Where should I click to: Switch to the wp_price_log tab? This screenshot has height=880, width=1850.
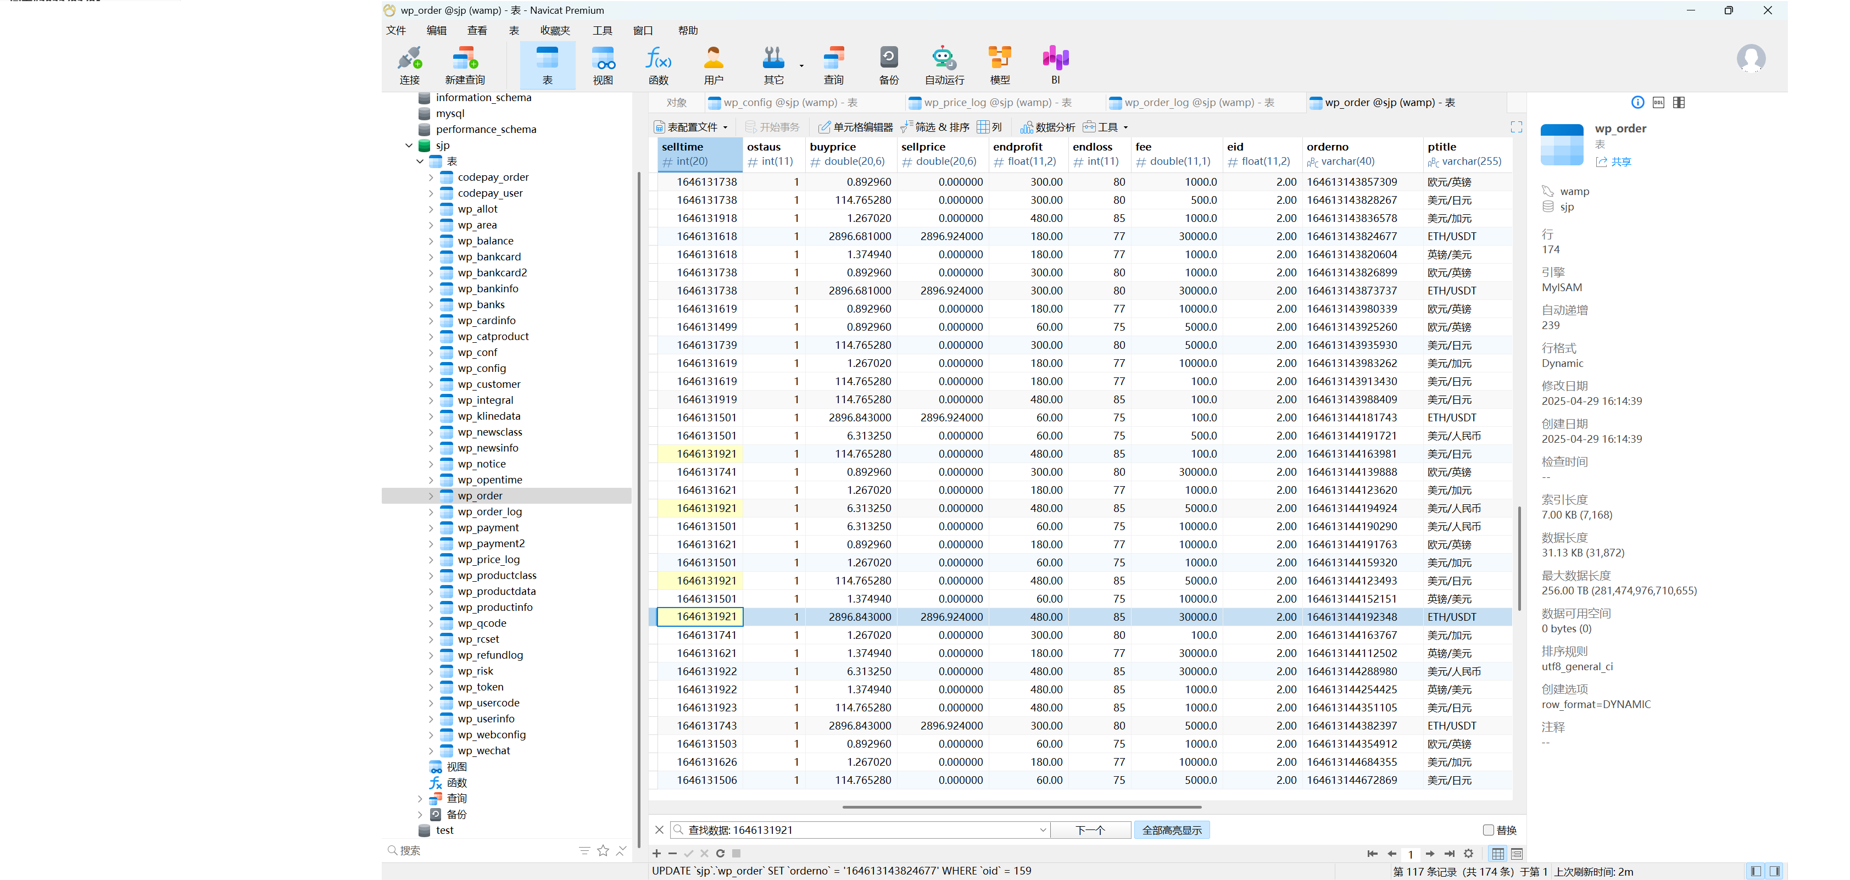pos(997,103)
